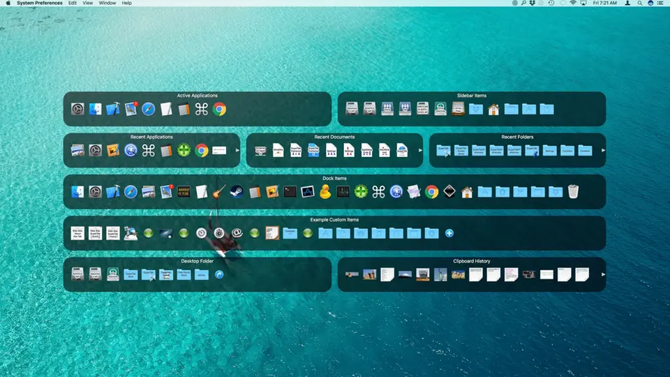Open the Edit menu in the menu bar
670x377 pixels.
tap(73, 3)
